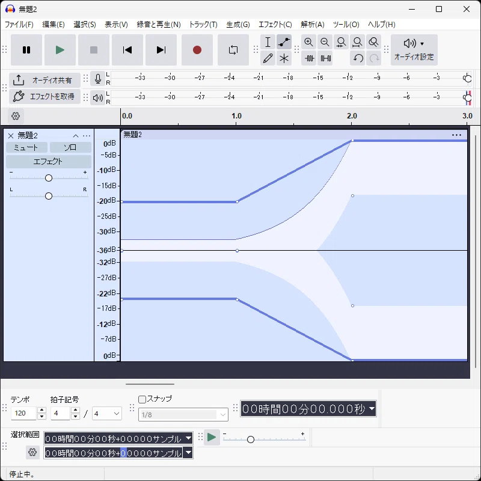Open selection end format dropdown arrow
This screenshot has width=481, height=481.
point(188,453)
